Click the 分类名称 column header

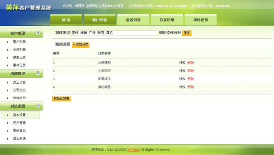click(x=104, y=53)
